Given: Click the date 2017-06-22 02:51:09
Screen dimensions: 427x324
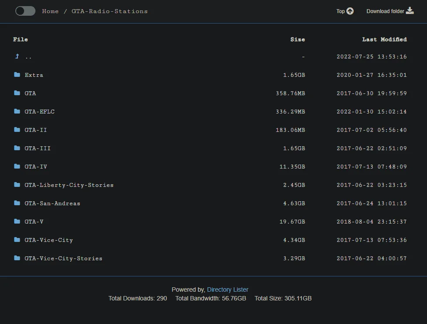Looking at the screenshot, I should 372,148.
